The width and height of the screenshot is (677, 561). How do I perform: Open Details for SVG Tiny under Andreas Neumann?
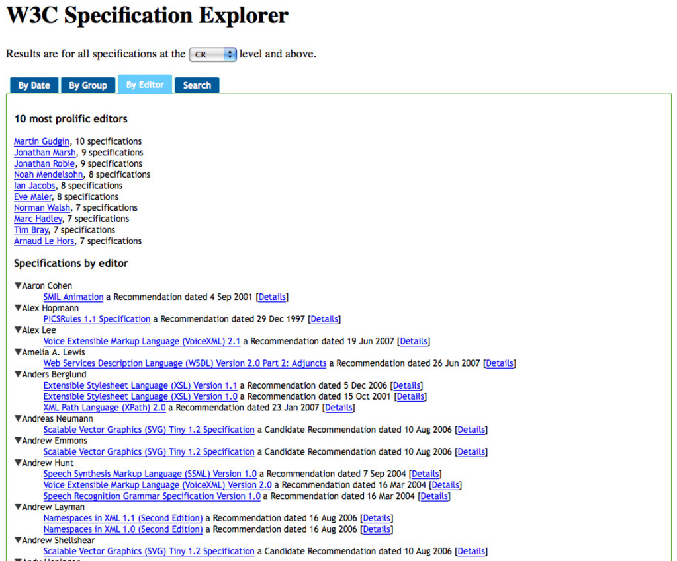tap(471, 430)
